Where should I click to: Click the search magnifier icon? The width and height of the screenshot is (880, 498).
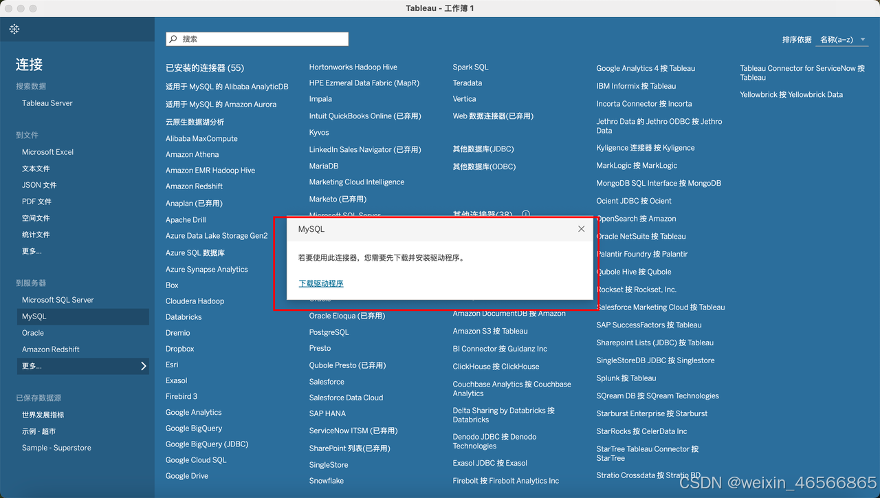click(x=173, y=39)
